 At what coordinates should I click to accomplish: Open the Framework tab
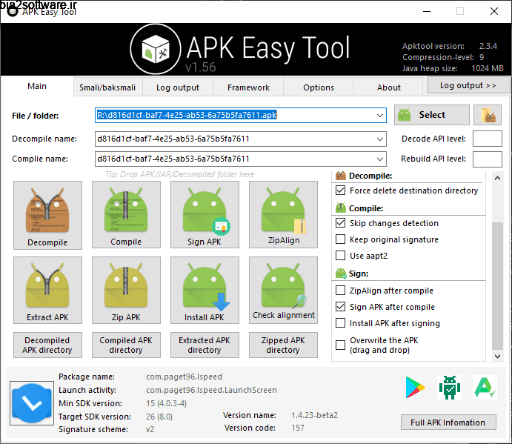tap(248, 87)
